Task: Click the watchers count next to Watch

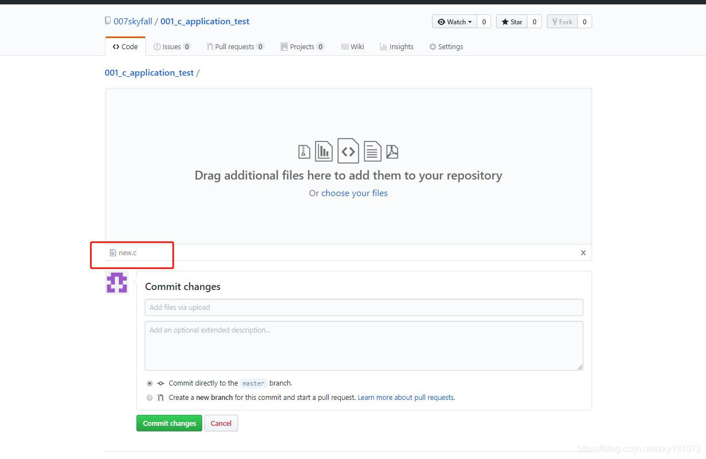Action: (x=484, y=22)
